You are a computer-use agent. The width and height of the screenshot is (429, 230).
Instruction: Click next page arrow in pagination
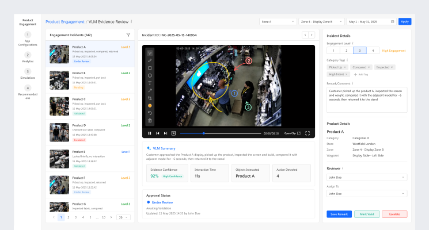point(111,217)
